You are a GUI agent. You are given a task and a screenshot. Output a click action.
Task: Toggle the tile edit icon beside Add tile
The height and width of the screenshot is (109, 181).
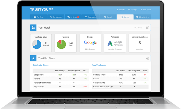(x=147, y=28)
